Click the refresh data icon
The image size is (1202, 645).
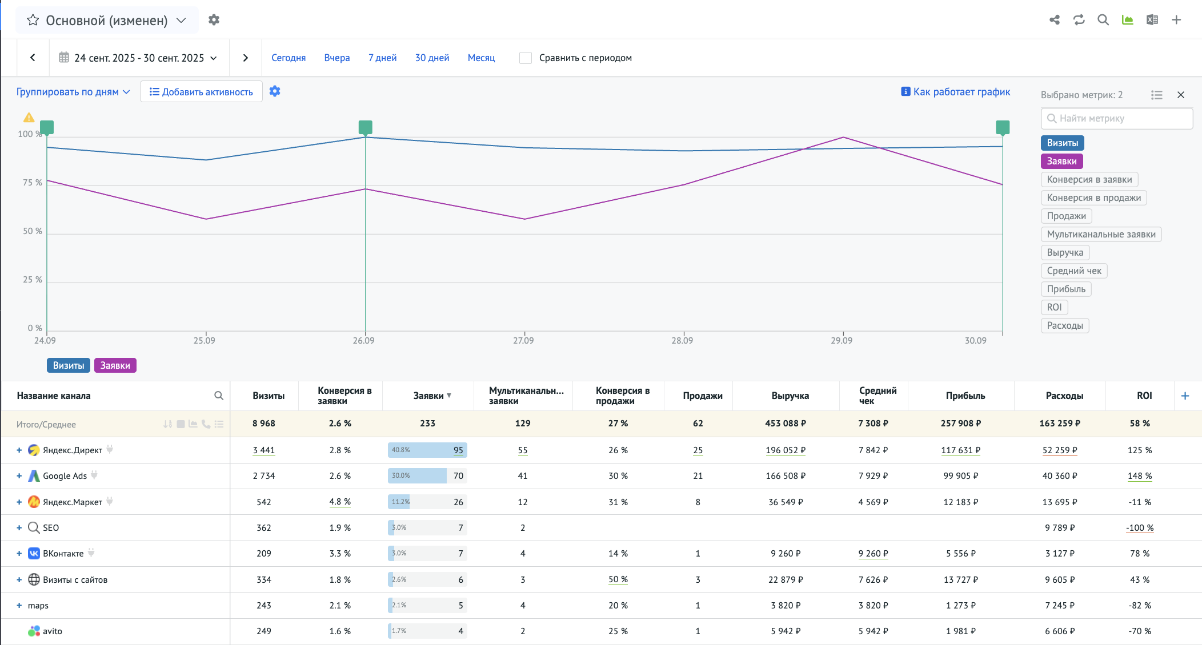(x=1079, y=20)
